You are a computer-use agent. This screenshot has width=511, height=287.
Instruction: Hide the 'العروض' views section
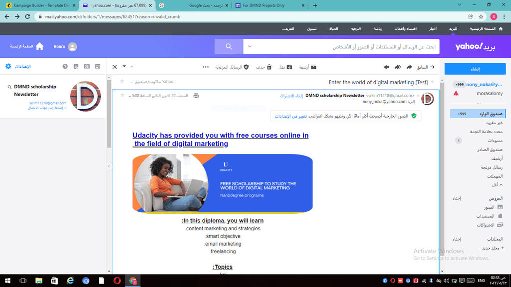pyautogui.click(x=457, y=198)
